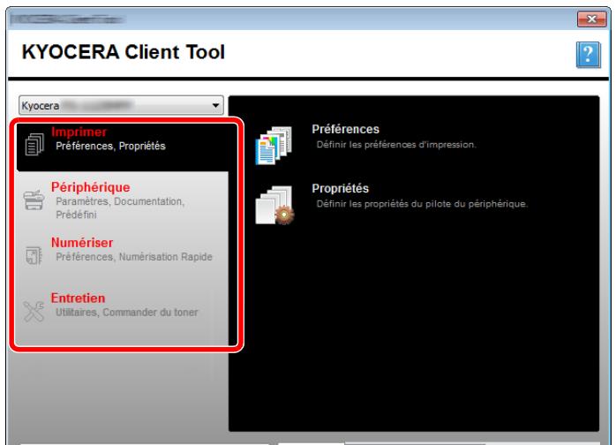Select the Imprimer tab label

tap(79, 132)
